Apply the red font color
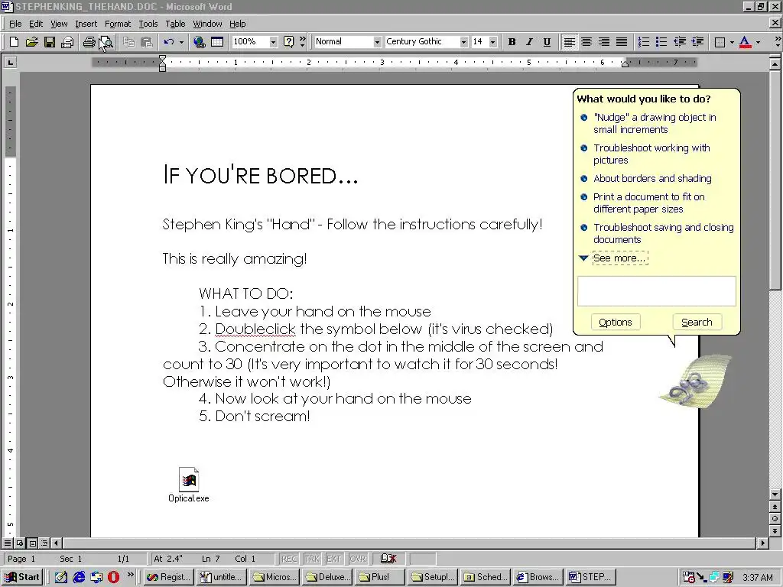This screenshot has width=783, height=587. [x=745, y=42]
